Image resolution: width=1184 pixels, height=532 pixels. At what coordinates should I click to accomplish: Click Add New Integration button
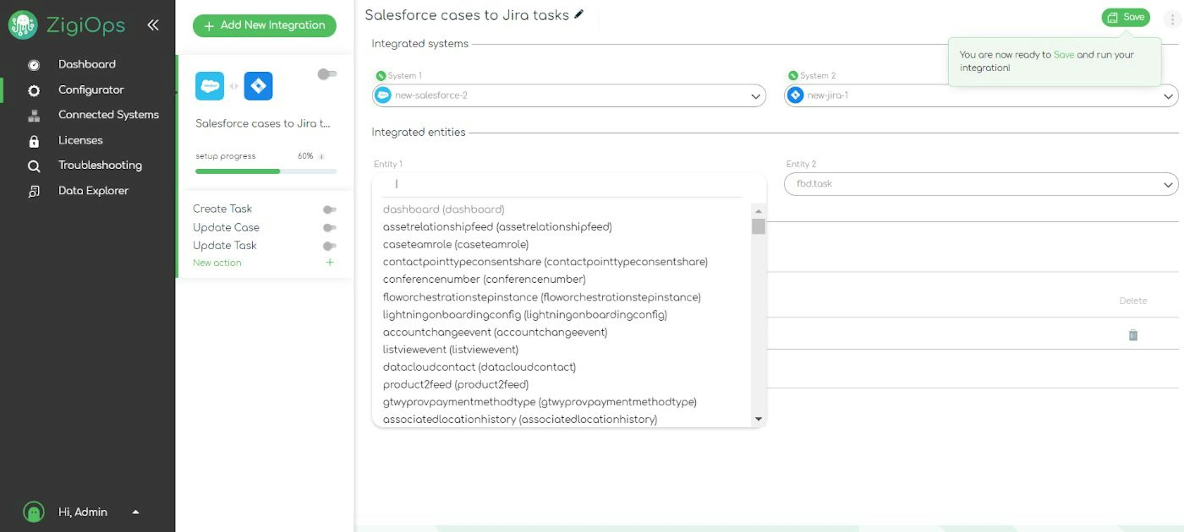point(265,25)
